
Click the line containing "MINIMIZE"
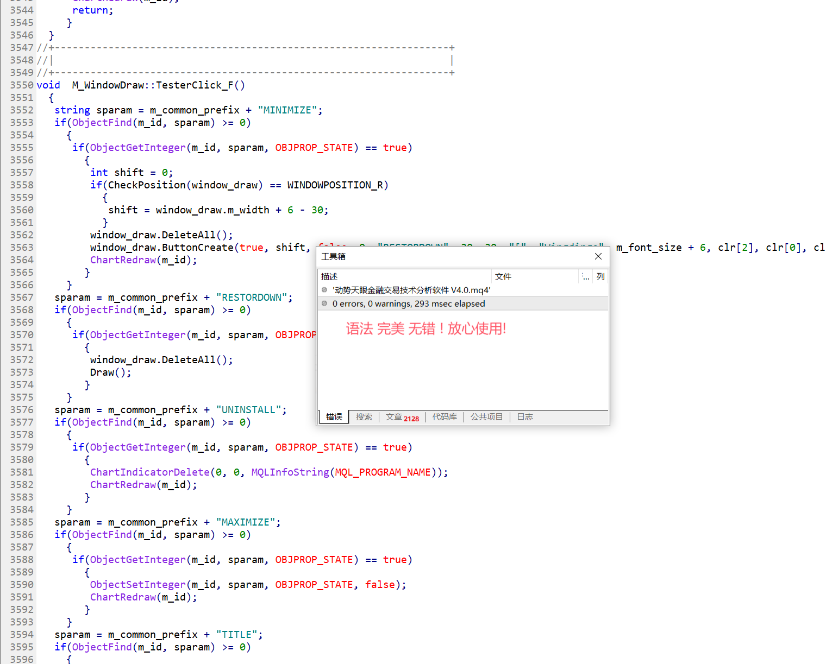coord(189,110)
